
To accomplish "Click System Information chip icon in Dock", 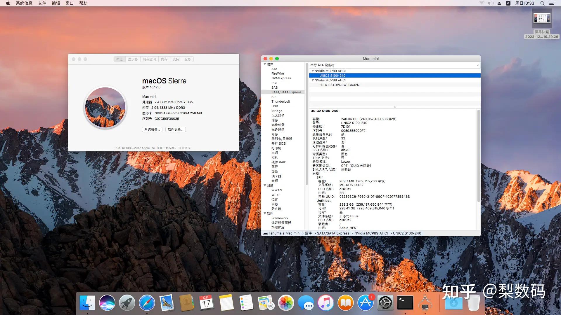I will tap(425, 303).
